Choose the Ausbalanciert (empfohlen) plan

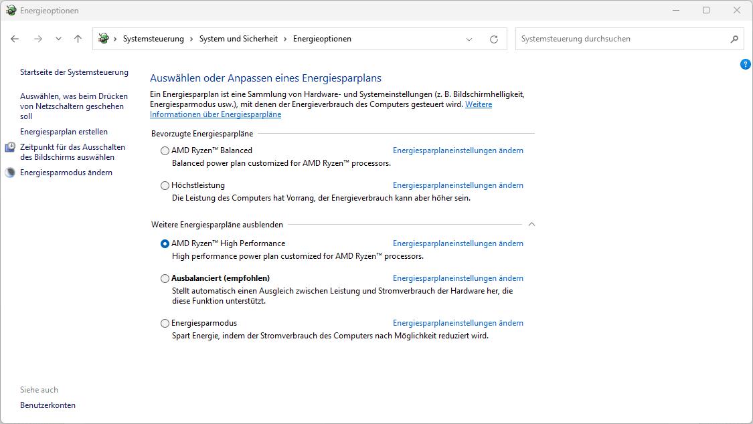(x=165, y=278)
